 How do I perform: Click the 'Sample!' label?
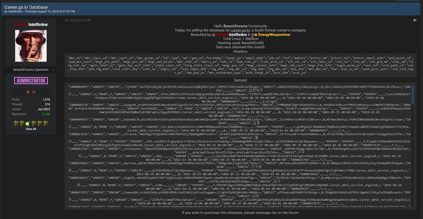(241, 80)
